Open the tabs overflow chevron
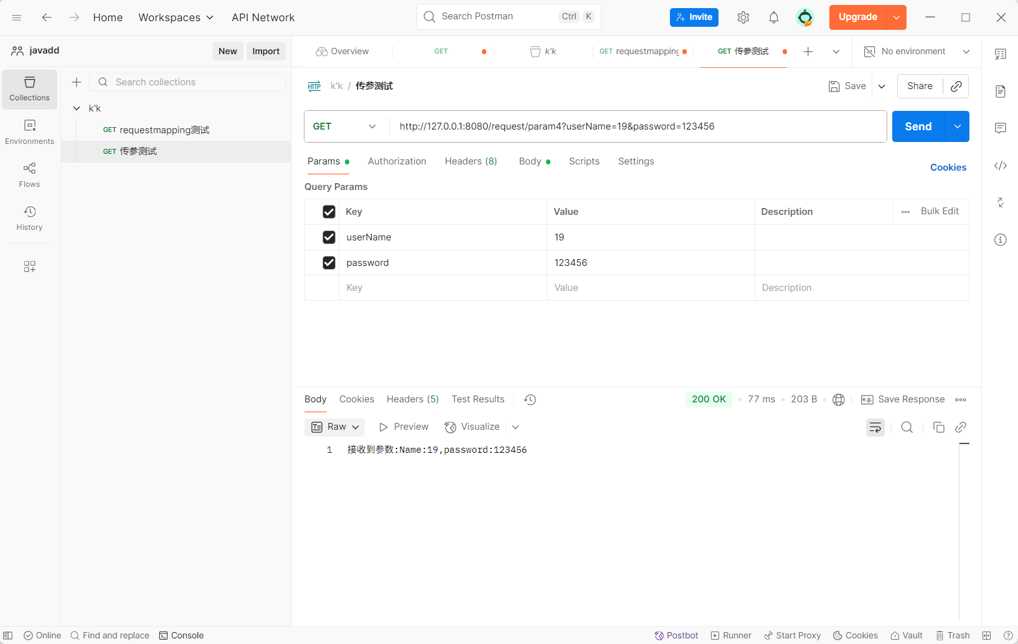The width and height of the screenshot is (1018, 644). (x=836, y=52)
